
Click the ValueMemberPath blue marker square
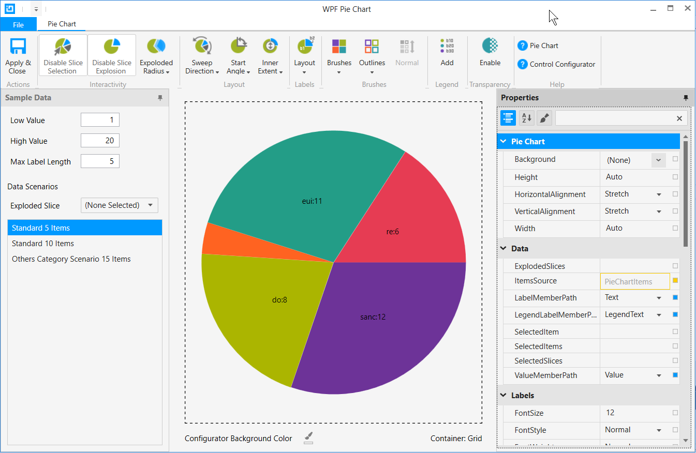click(x=675, y=375)
